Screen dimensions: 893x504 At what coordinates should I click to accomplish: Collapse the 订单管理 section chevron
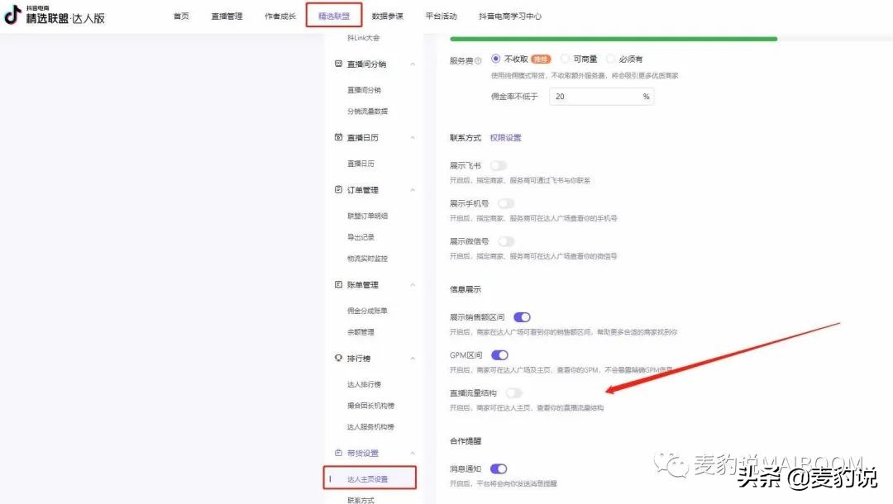[x=411, y=189]
